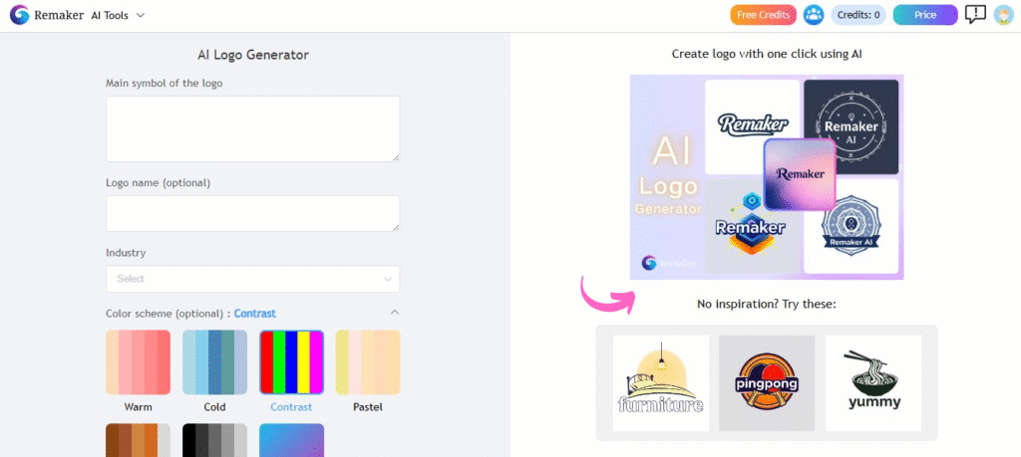This screenshot has height=457, width=1021.
Task: Click the Free Credits button
Action: pyautogui.click(x=763, y=15)
